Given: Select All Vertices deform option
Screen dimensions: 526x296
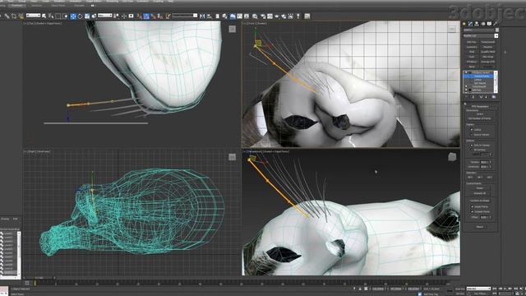Looking at the screenshot, I should pyautogui.click(x=472, y=150).
